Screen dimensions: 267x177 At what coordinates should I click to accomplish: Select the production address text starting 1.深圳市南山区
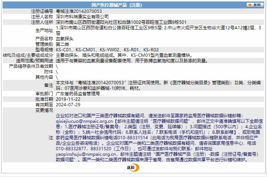(158, 30)
